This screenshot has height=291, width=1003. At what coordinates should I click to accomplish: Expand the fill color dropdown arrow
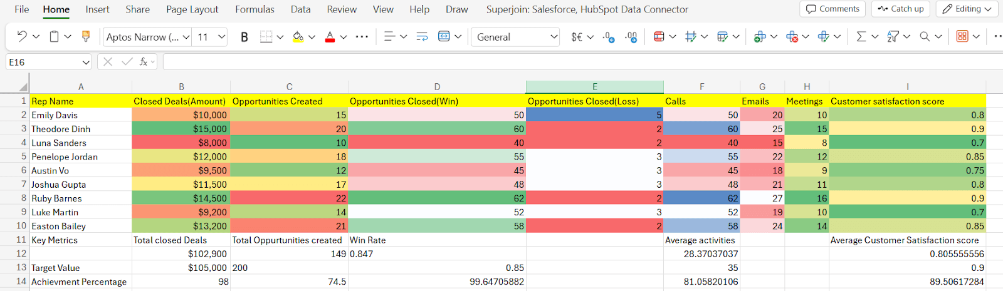pos(312,37)
